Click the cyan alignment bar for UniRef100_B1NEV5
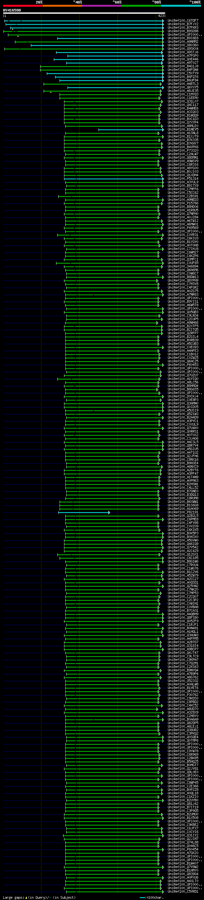Screen dimensions: 204x900 click(131, 130)
